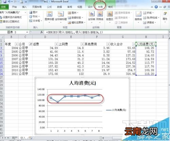170x141 pixels.
Task: Open the 形状 shapes gallery
Action: 34,17
